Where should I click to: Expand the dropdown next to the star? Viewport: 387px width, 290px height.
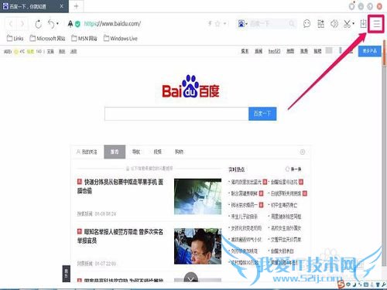(x=224, y=23)
